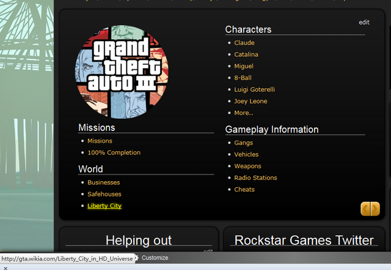Screen dimensions: 391x270
Task: Open the Safehouses link
Action: [x=104, y=194]
